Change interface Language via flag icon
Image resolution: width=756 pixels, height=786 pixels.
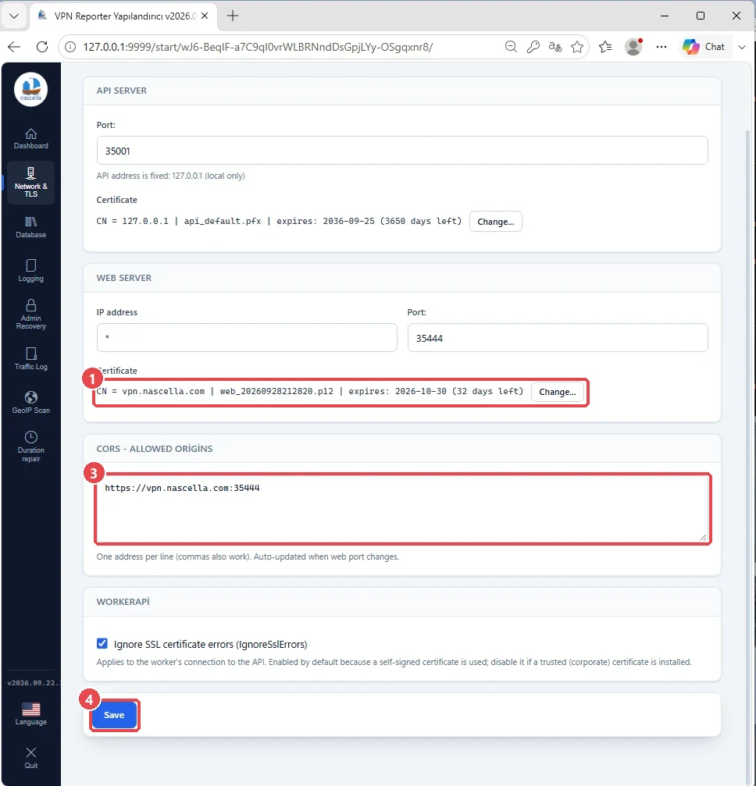tap(30, 714)
